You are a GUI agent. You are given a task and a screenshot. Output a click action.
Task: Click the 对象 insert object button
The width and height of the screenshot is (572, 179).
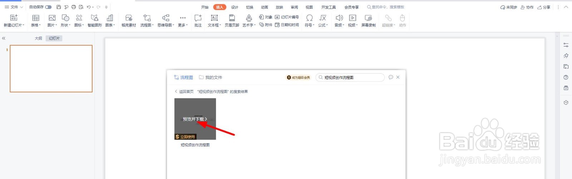click(266, 17)
